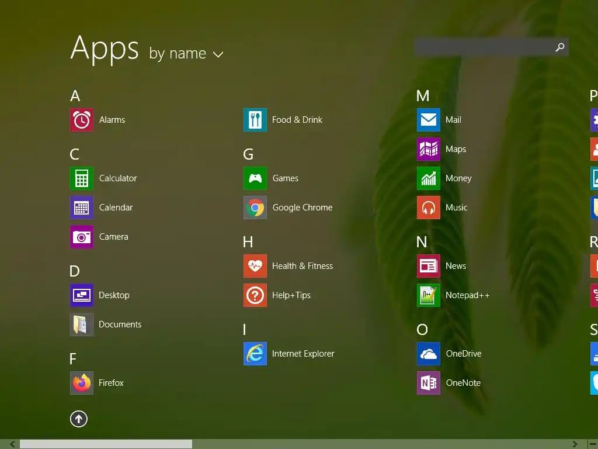Launch Notepad++ icon

(x=429, y=295)
